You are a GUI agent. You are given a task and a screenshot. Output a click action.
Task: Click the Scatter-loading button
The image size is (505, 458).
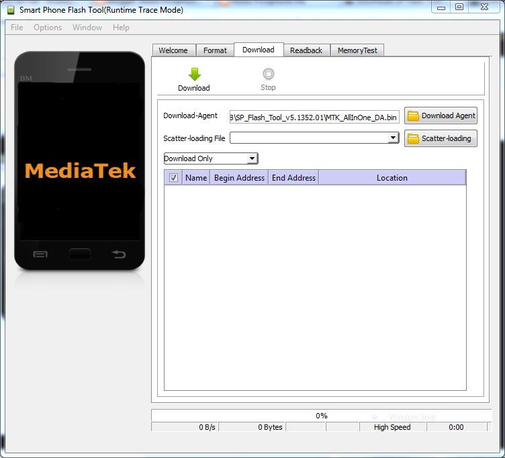(x=441, y=138)
